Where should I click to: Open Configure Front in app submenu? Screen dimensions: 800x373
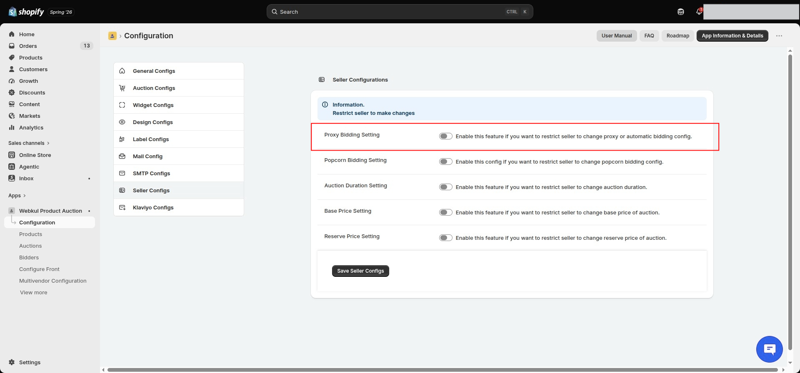39,269
